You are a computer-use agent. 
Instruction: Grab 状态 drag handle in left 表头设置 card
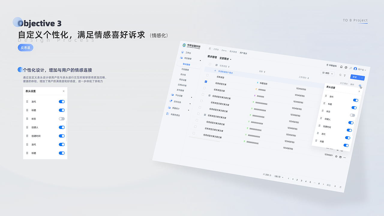[27, 119]
